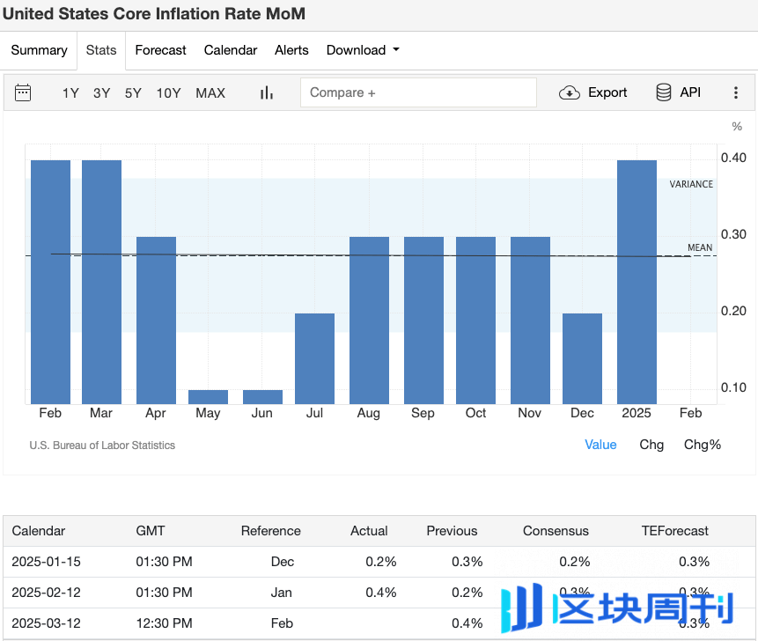Click the Nov bar in chart
Image resolution: width=758 pixels, height=641 pixels.
(530, 320)
